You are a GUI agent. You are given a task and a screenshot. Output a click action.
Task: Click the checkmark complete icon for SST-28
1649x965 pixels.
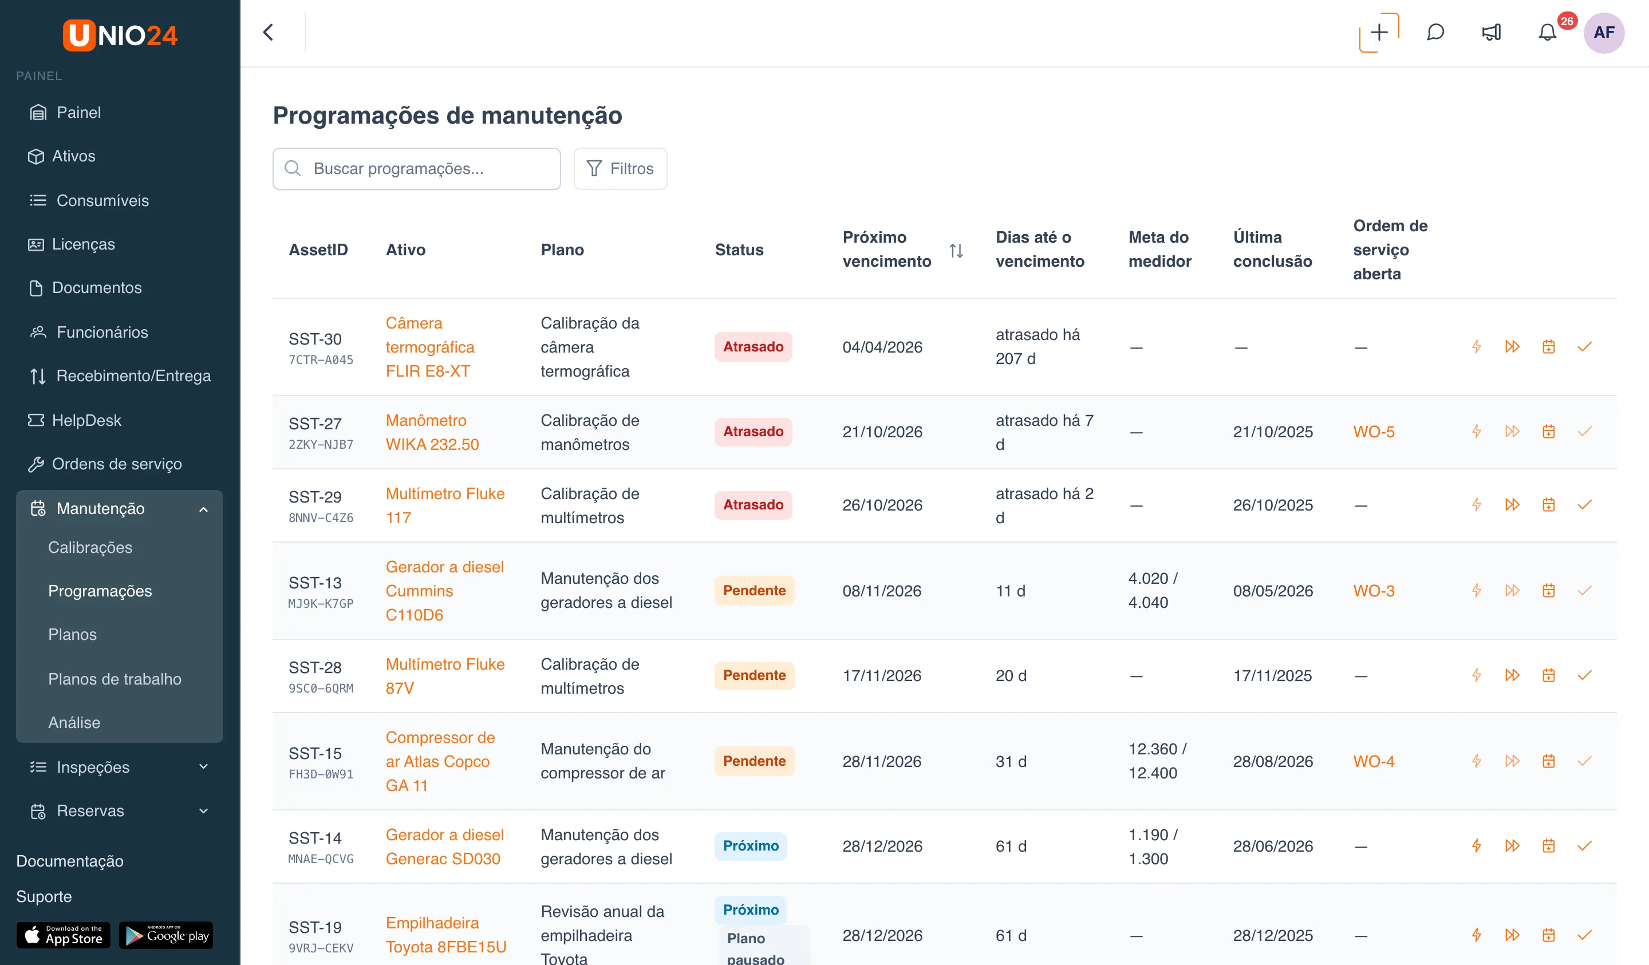point(1584,675)
